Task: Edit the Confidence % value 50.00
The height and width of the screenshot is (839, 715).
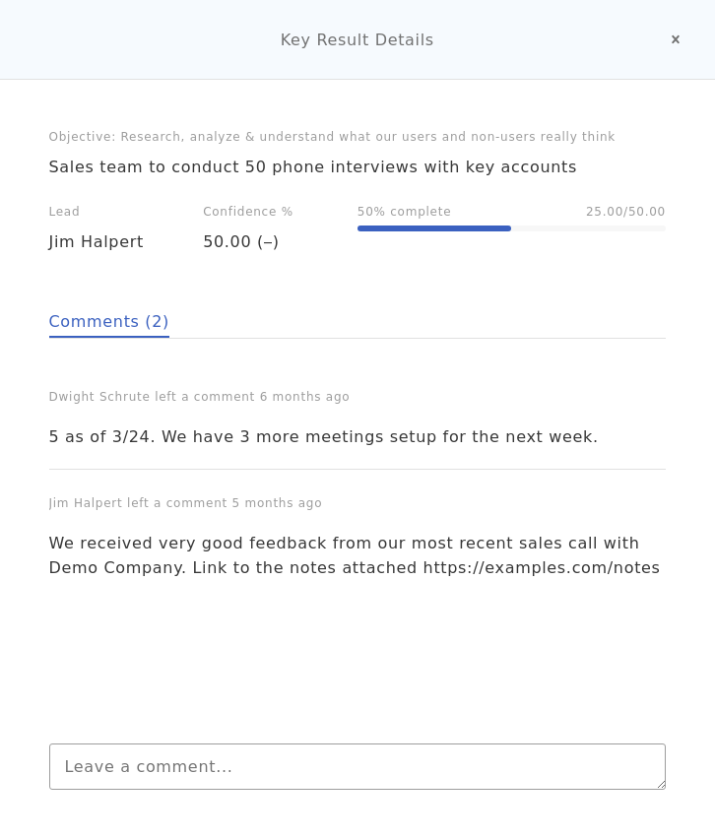Action: click(x=240, y=241)
